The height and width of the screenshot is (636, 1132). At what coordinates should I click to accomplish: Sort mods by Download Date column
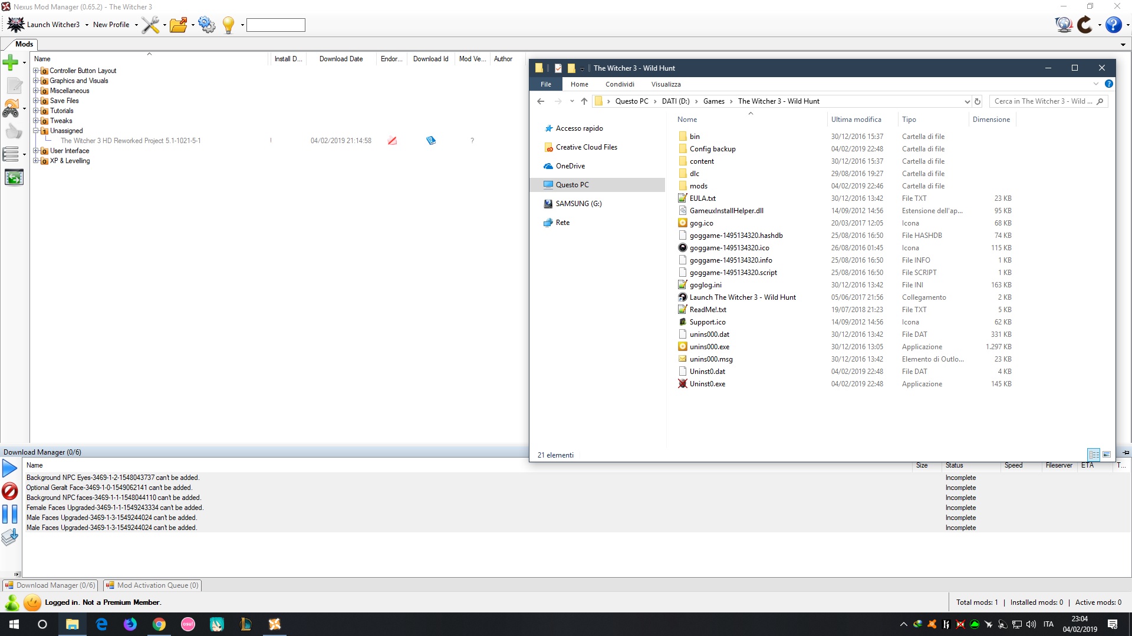341,59
